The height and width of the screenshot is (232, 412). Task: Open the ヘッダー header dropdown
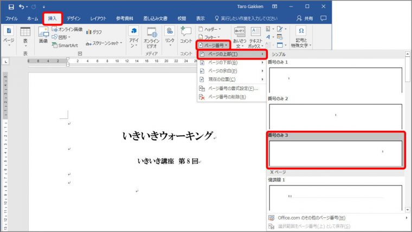tap(209, 29)
